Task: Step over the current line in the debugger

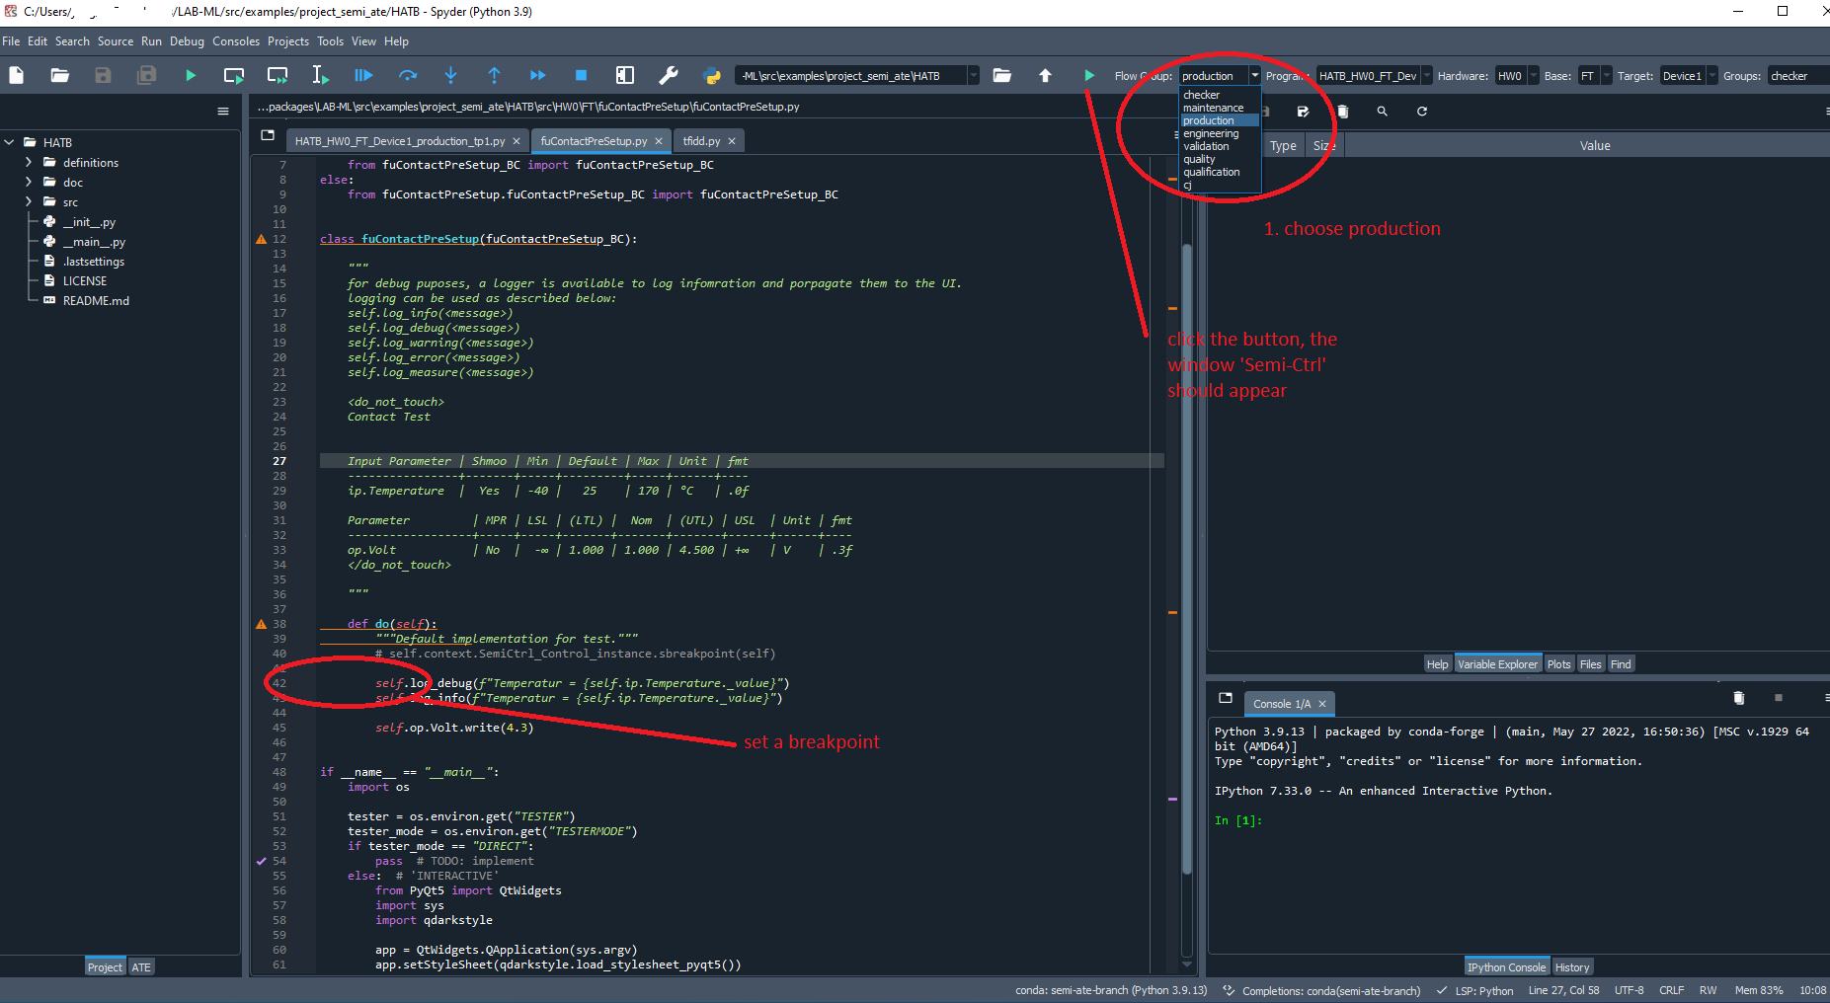Action: (x=408, y=75)
